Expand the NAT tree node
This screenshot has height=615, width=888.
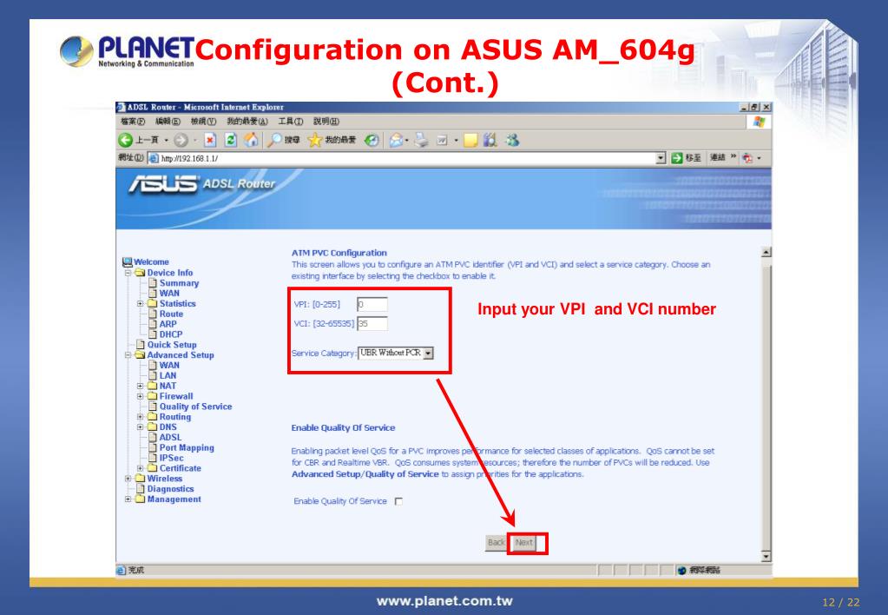click(x=140, y=386)
